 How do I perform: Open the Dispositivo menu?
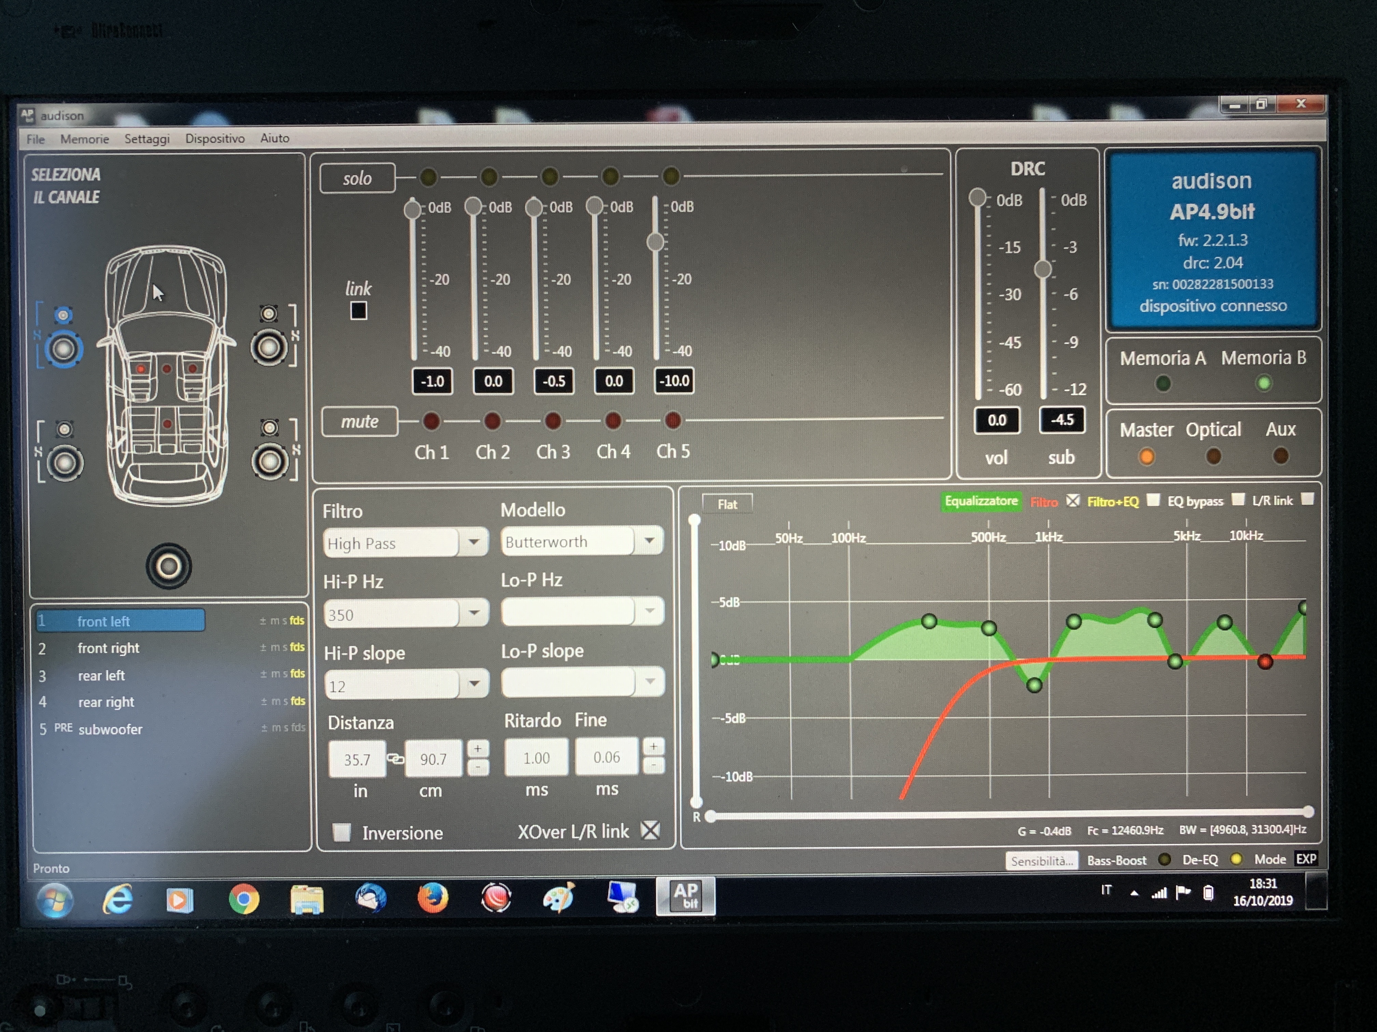pos(215,138)
